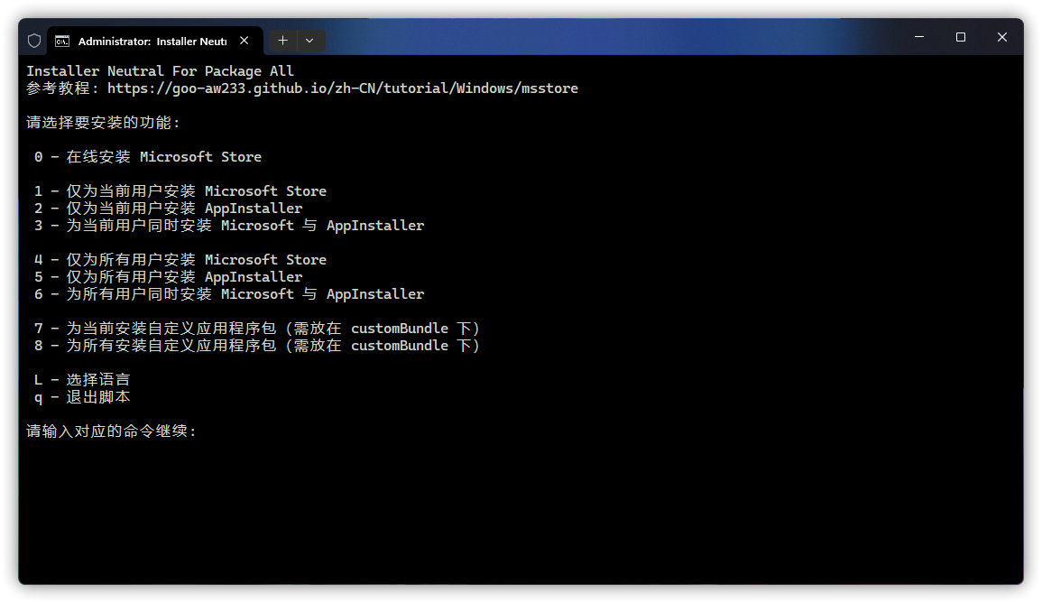Click option 0 在线安装 Microsoft Store
The height and width of the screenshot is (603, 1042).
click(x=148, y=157)
